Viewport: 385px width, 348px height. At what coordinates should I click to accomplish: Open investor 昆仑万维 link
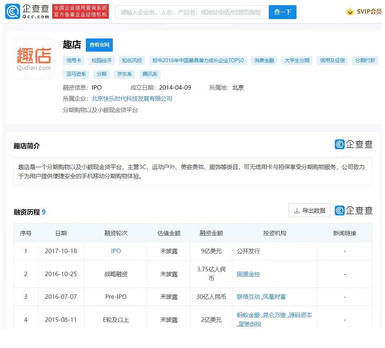pyautogui.click(x=274, y=315)
